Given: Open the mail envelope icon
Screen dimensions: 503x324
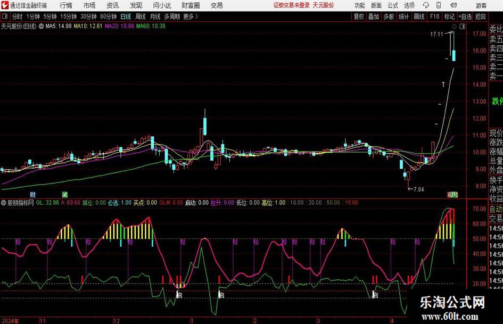Looking at the screenshot, I should point(453,5).
